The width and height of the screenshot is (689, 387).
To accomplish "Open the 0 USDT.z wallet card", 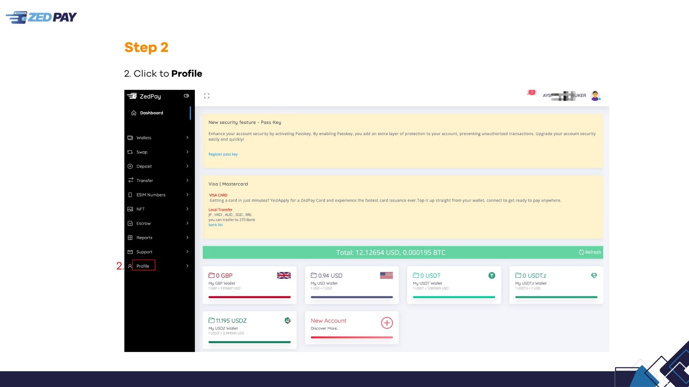I will [x=556, y=285].
